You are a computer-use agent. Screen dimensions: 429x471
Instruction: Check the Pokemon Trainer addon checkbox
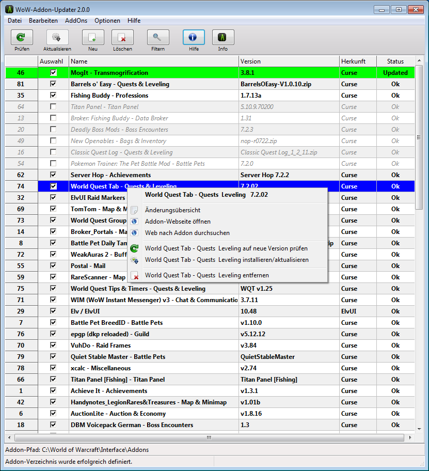(53, 163)
